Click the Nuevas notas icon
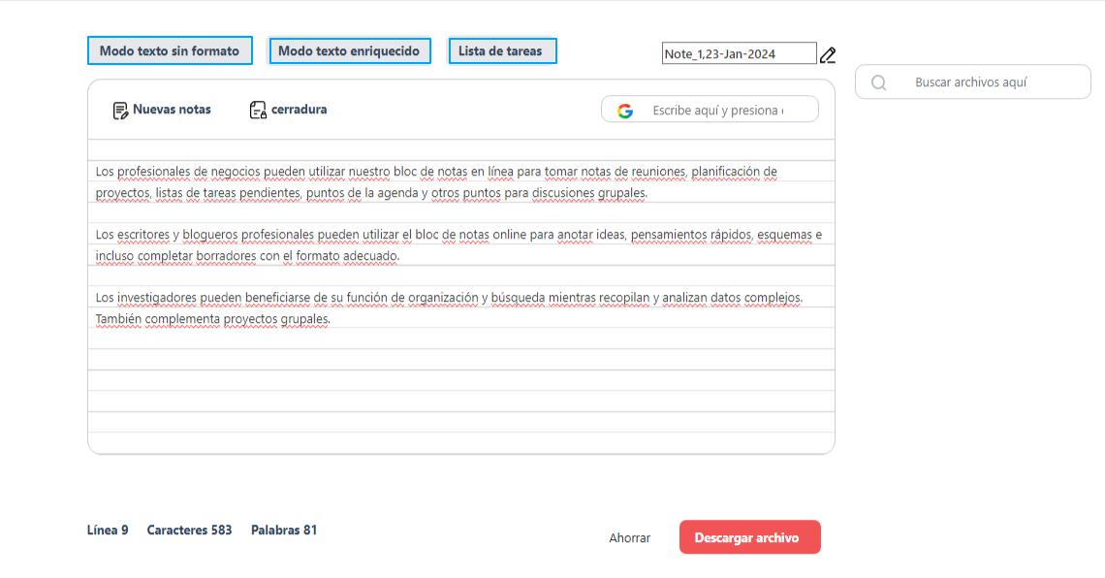Screen dimensions: 1105x578 click(120, 111)
